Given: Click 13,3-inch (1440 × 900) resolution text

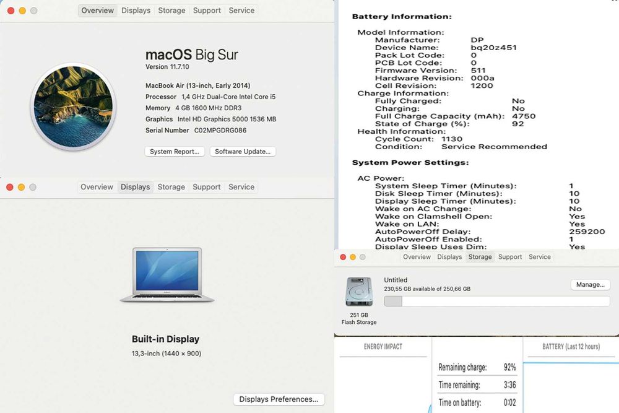Looking at the screenshot, I should 166,354.
